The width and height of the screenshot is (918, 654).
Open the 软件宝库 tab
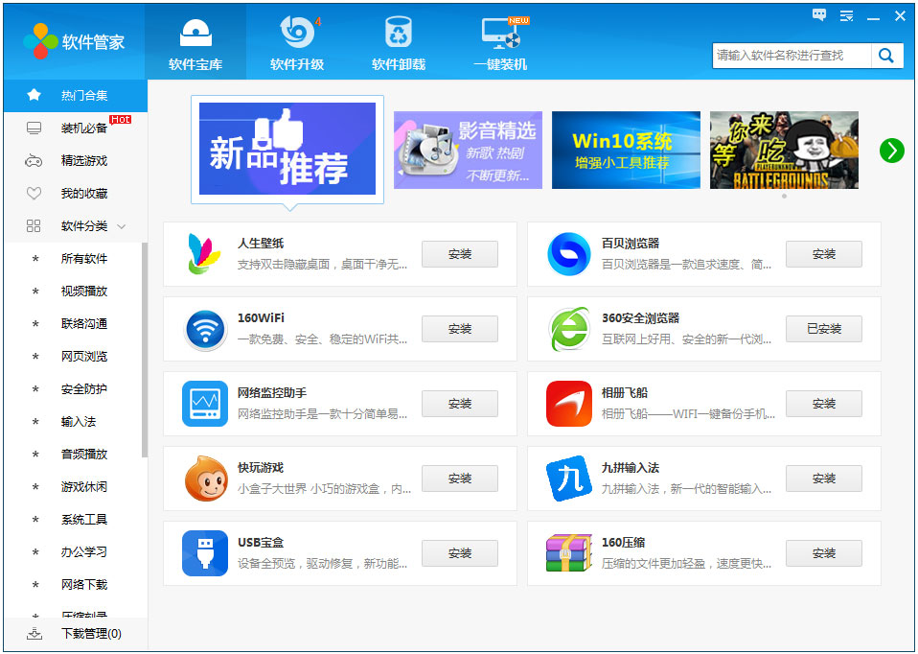click(x=195, y=42)
